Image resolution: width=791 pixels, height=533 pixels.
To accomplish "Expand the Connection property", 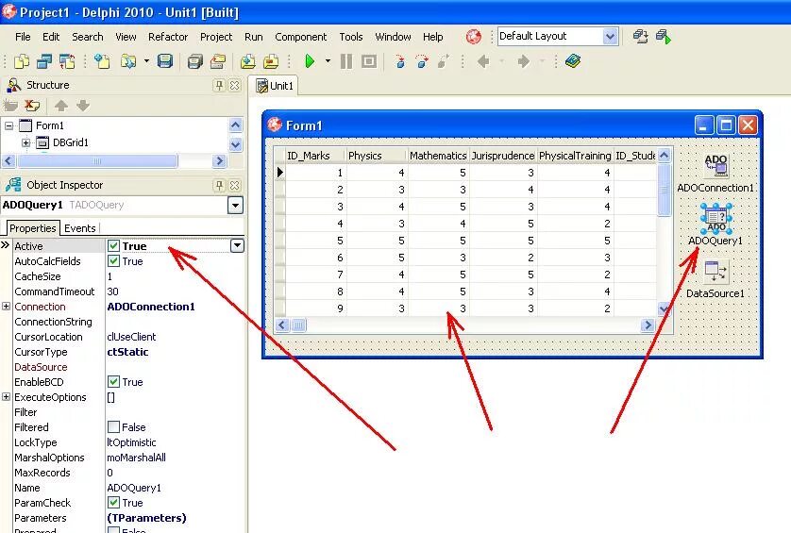I will pyautogui.click(x=6, y=306).
